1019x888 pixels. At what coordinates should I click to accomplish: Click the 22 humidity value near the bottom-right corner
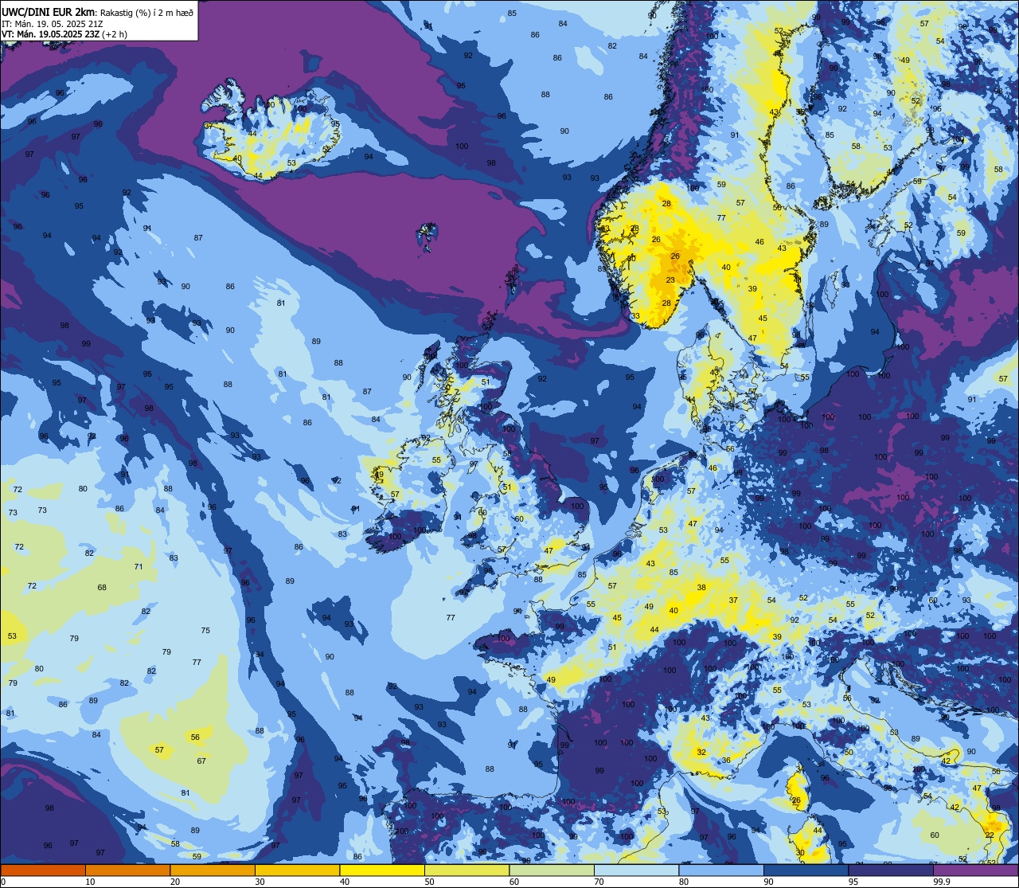(990, 834)
